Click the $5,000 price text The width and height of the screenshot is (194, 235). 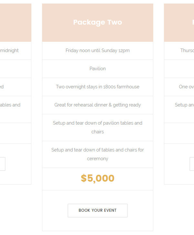point(98,178)
